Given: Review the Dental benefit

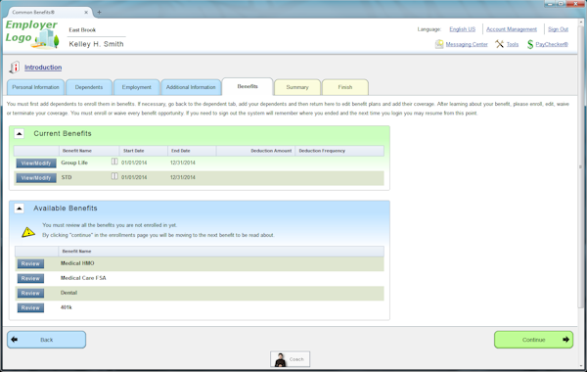Looking at the screenshot, I should coord(30,293).
